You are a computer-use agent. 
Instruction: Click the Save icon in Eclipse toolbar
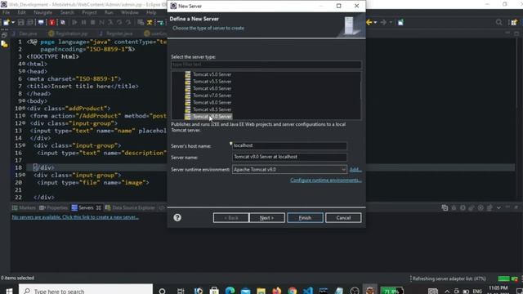[21, 22]
